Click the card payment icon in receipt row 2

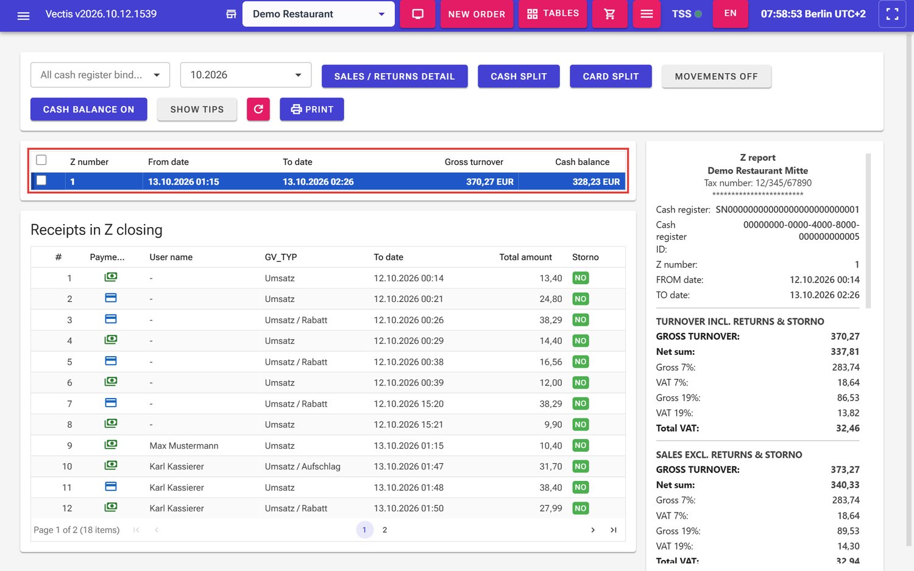[x=110, y=298]
